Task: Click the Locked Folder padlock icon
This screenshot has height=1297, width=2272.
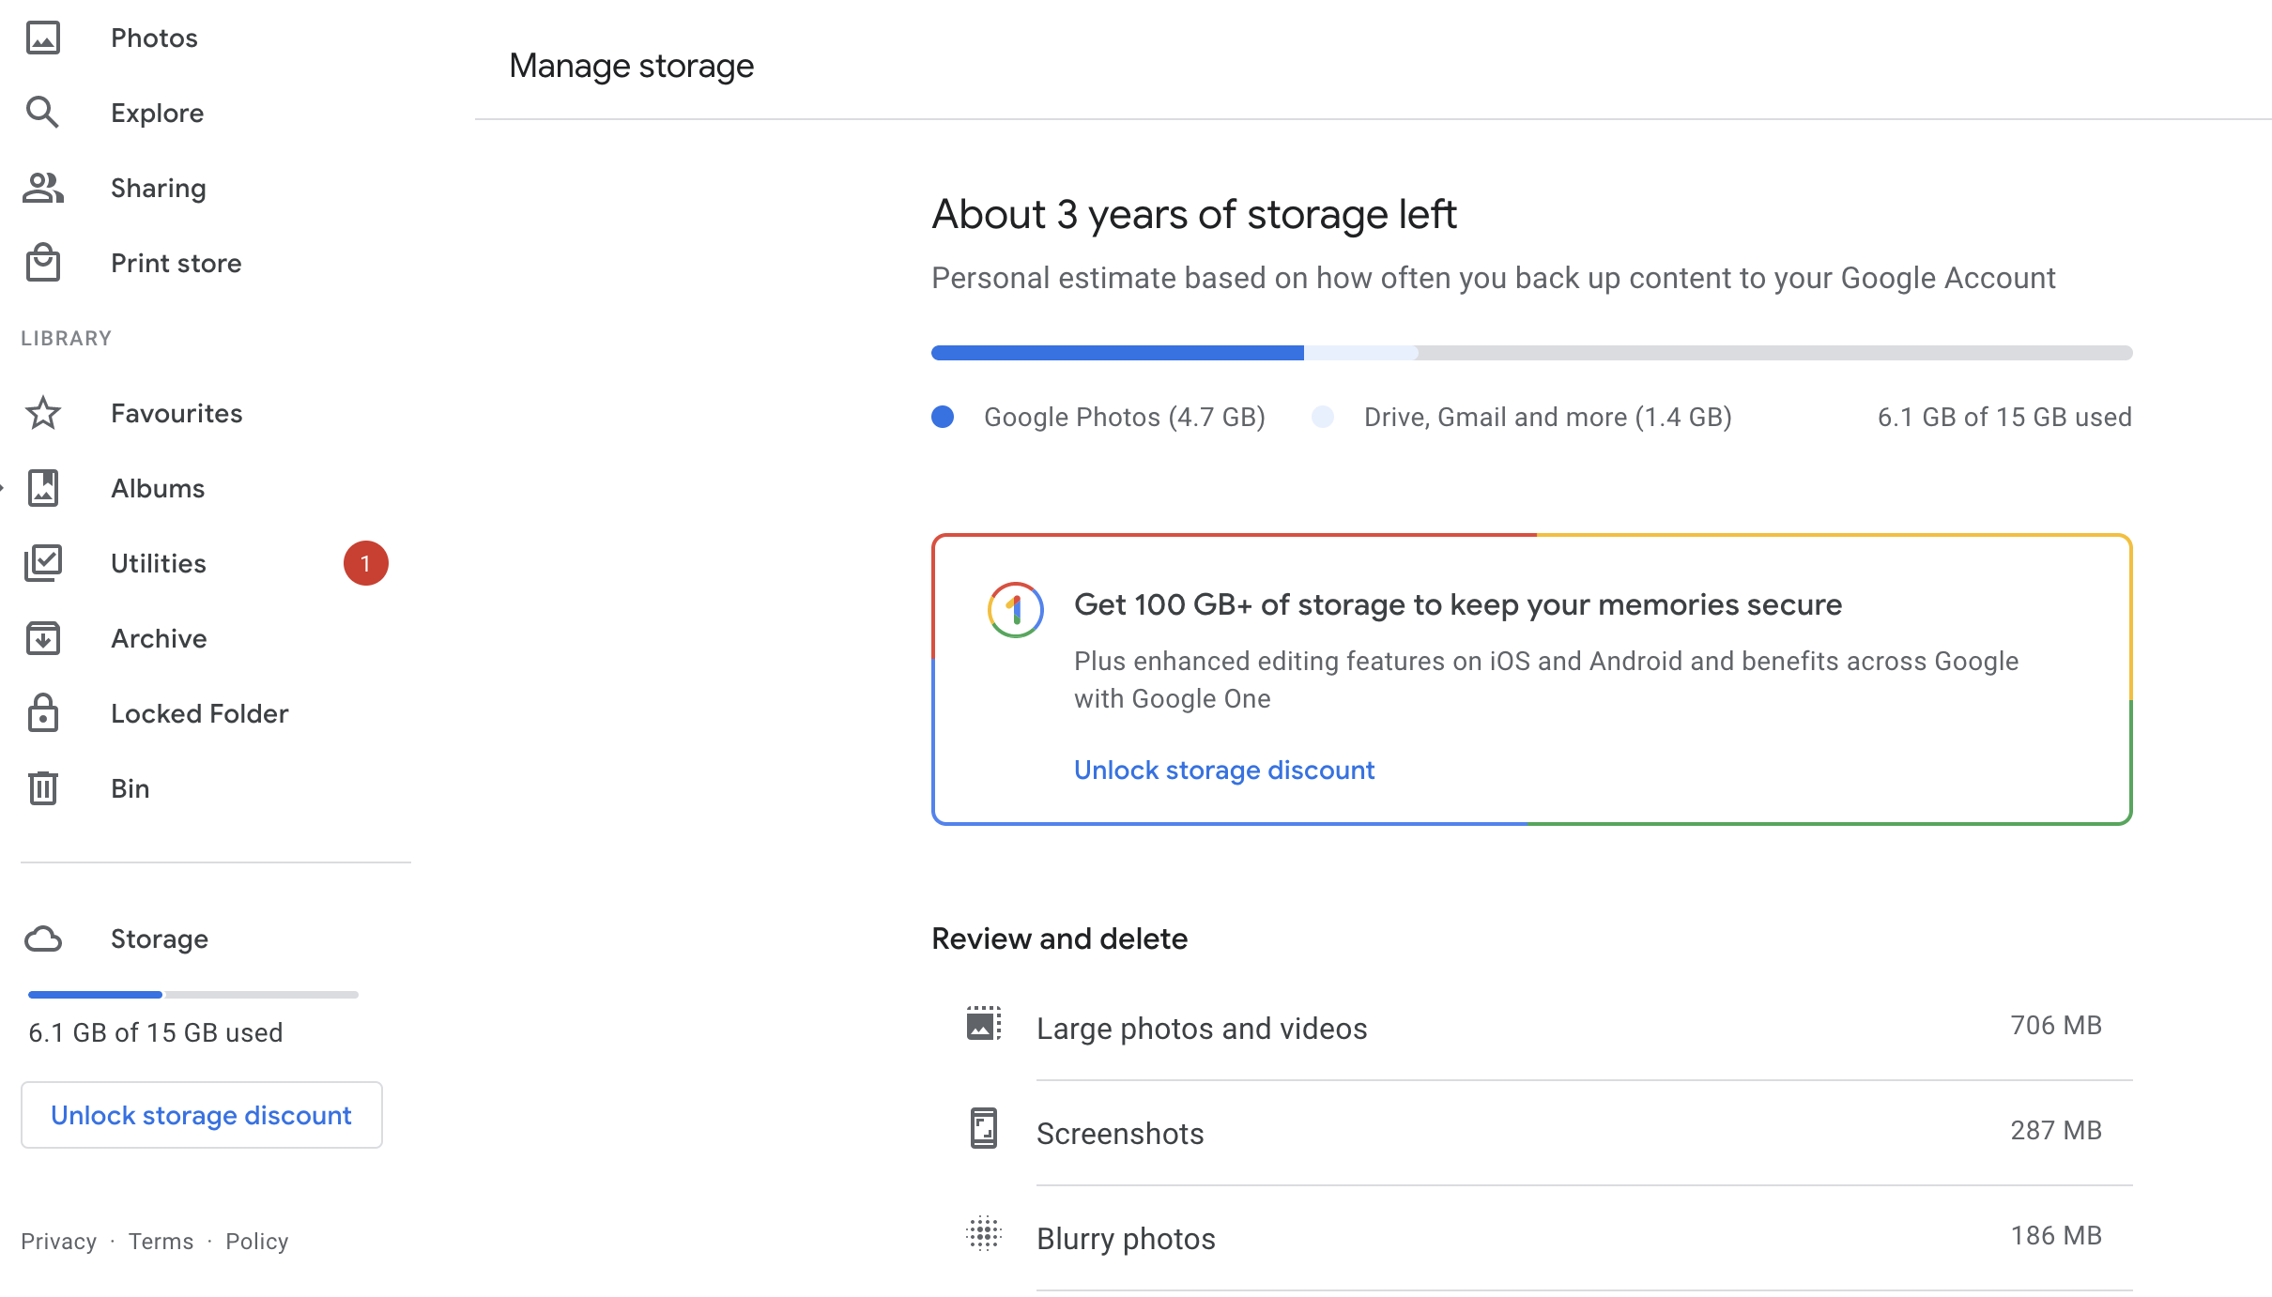Action: (43, 713)
